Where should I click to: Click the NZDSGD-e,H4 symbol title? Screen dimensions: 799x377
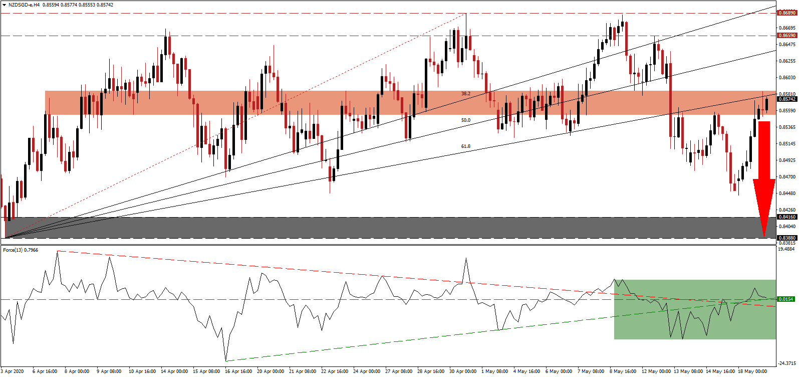tap(24, 5)
